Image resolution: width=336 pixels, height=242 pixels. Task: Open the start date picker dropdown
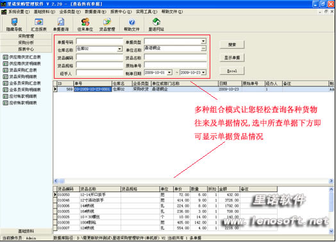(x=169, y=72)
